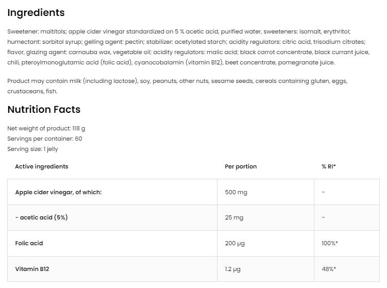387x288 pixels.
Task: Click the Folic acid row label
Action: 29,243
